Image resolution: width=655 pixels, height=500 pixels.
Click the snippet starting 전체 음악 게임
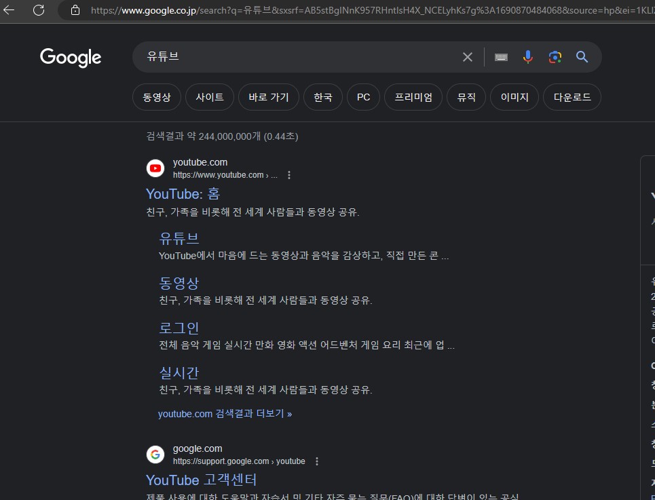tap(307, 345)
